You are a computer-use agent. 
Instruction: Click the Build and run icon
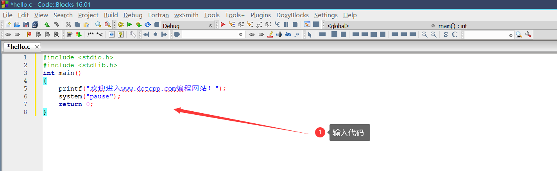[138, 25]
